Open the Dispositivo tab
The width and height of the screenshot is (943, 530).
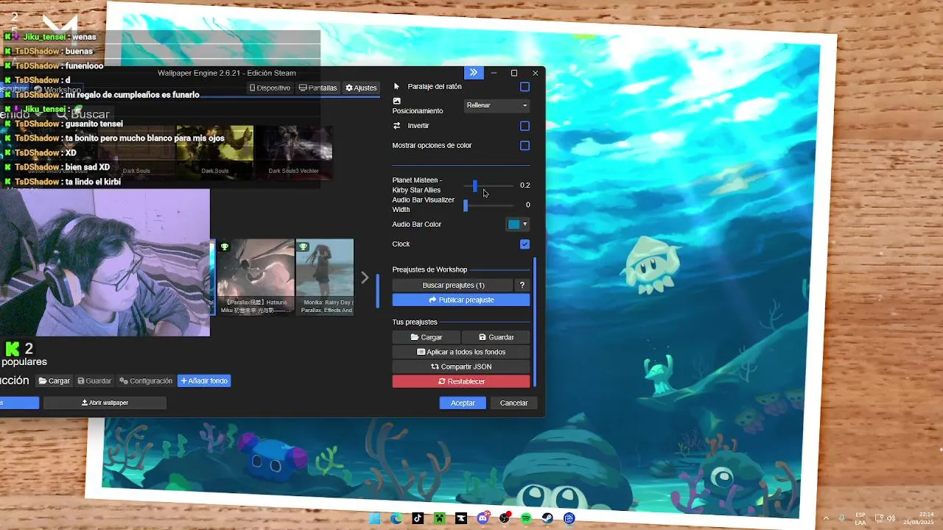[270, 88]
